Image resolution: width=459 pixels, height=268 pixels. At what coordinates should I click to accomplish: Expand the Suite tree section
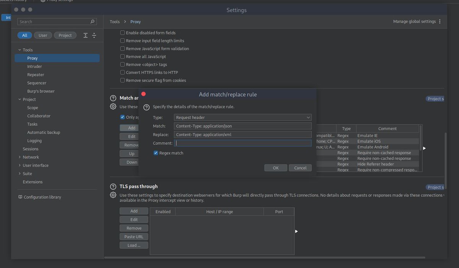pos(20,174)
